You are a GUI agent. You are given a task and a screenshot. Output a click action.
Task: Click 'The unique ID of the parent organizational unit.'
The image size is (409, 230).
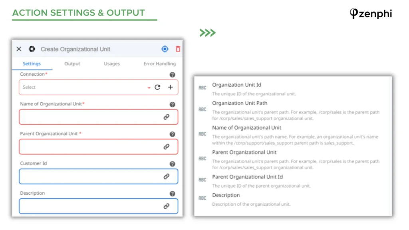pos(261,186)
